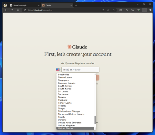Select Solomon Islands in the dropdown
This screenshot has height=135, width=155.
(75, 83)
